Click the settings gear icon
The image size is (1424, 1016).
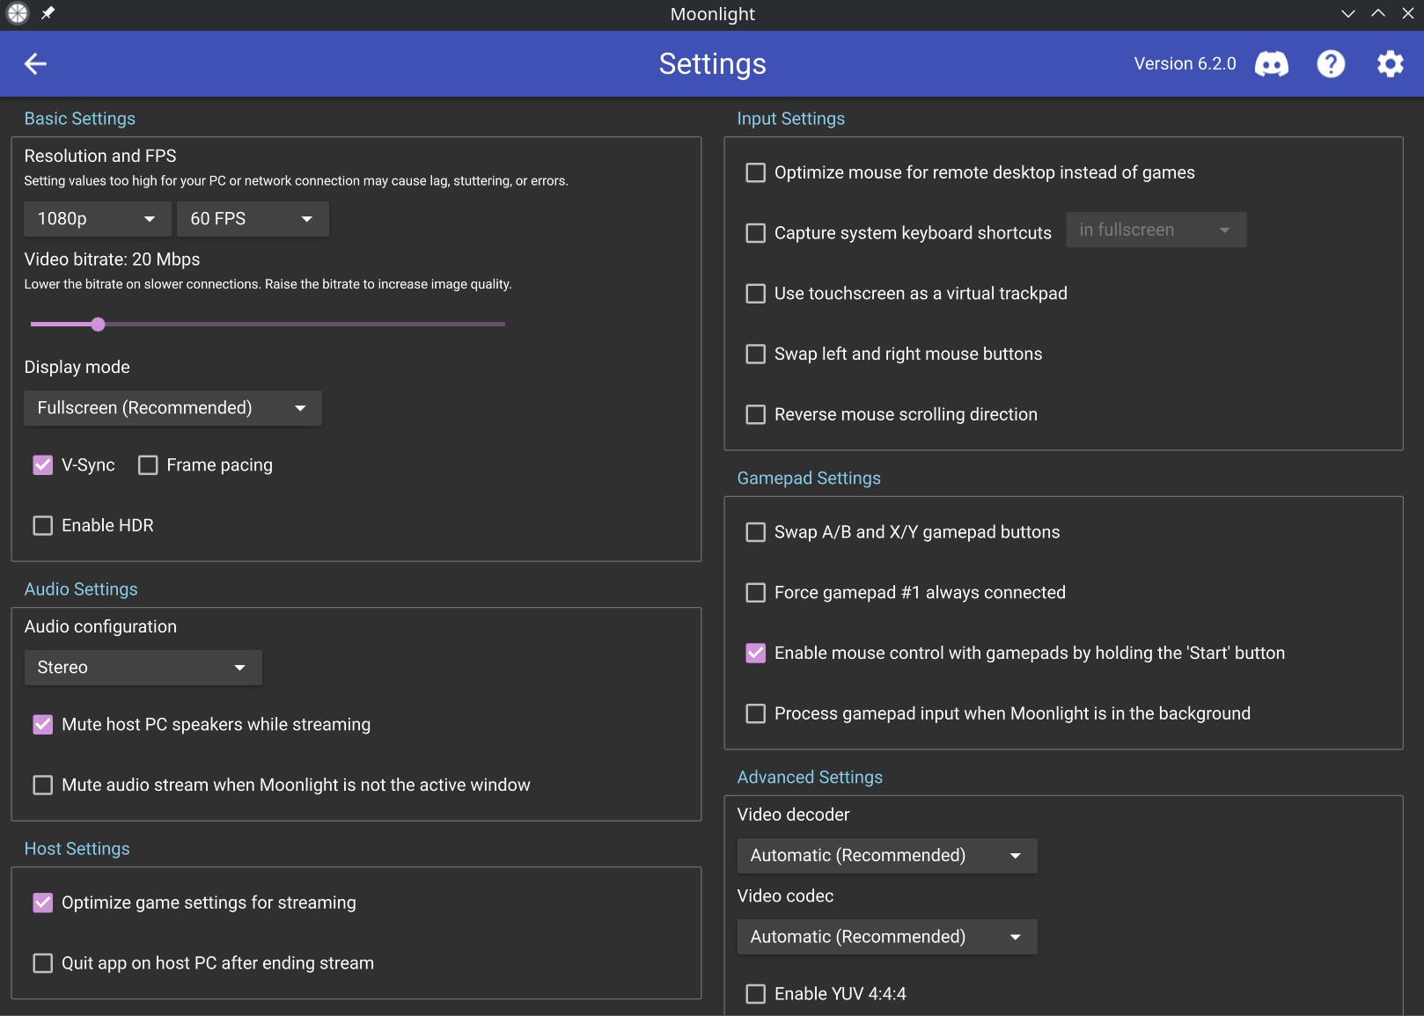point(1391,63)
